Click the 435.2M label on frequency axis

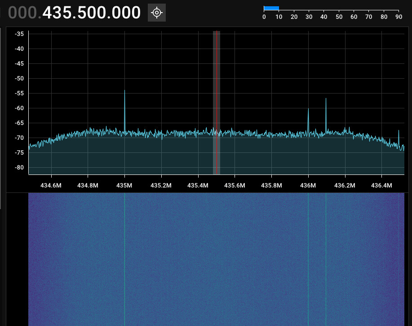(x=161, y=185)
